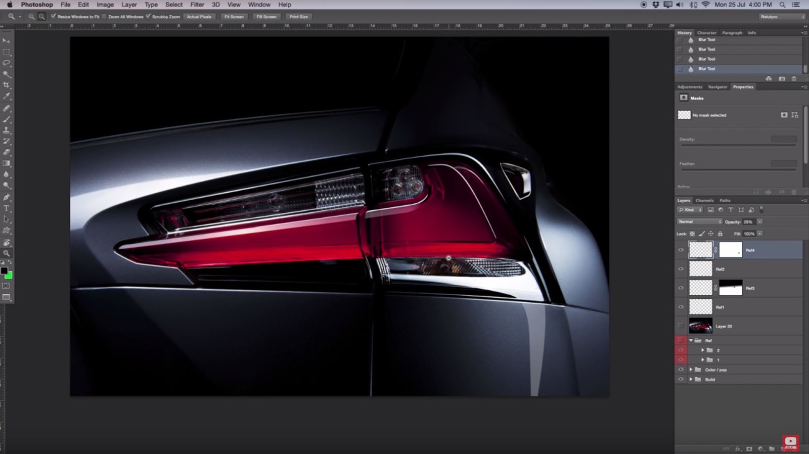Toggle Quick Mask mode
Screen dimensions: 809x454
[x=6, y=286]
